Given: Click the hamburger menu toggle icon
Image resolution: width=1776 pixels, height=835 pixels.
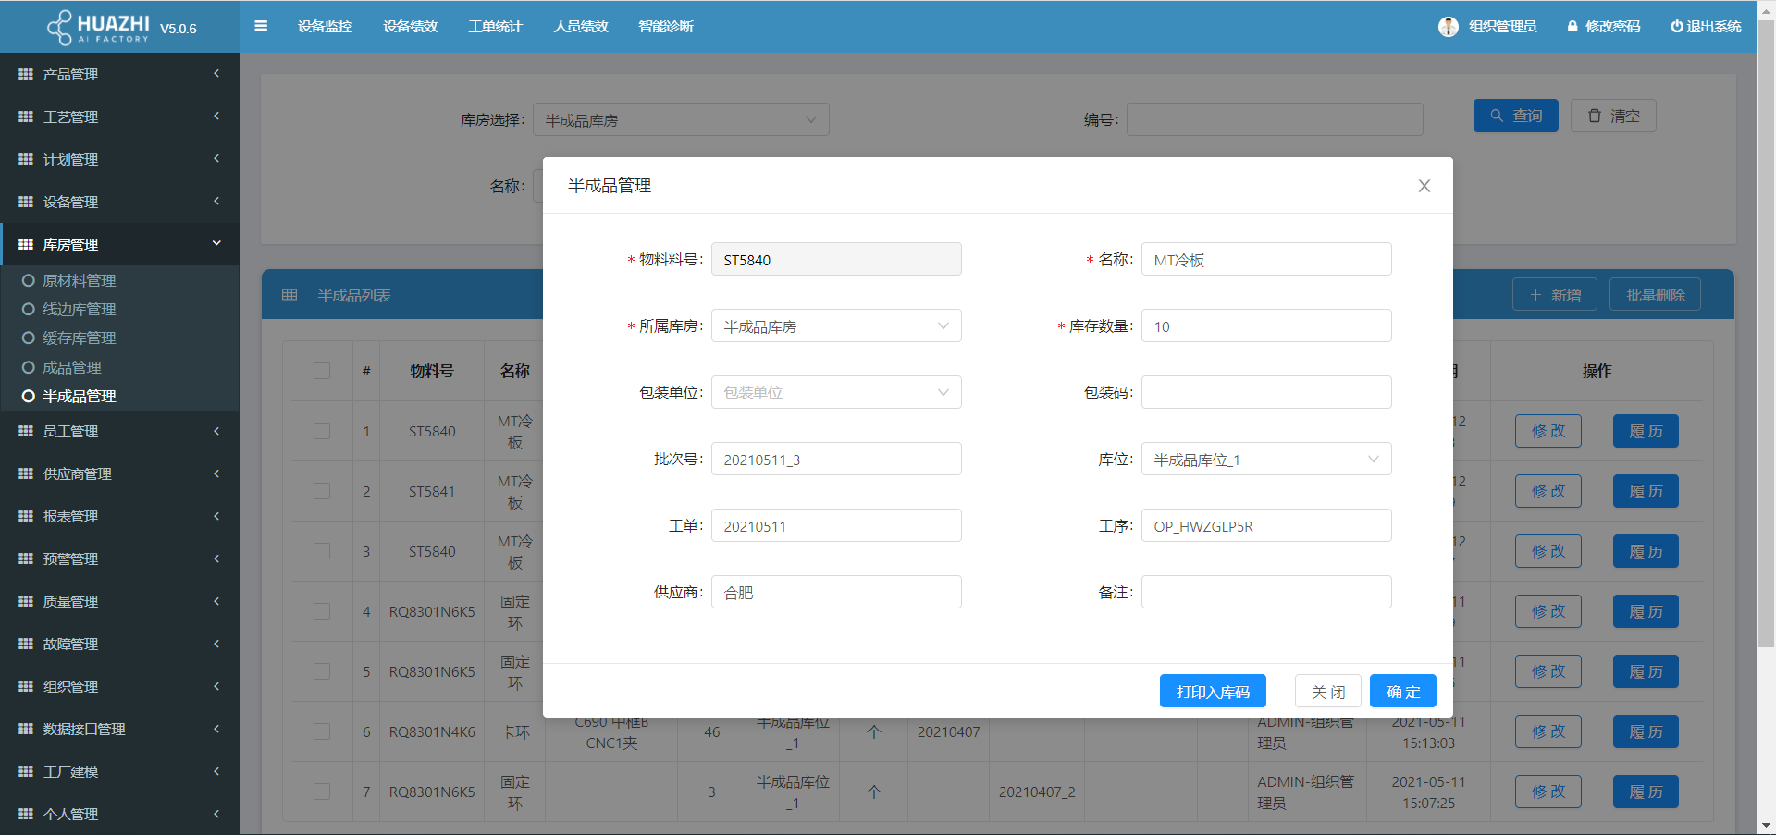Looking at the screenshot, I should [x=261, y=26].
